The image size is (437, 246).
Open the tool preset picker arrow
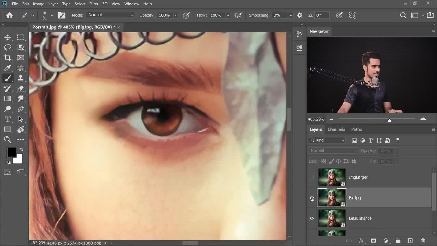(x=33, y=15)
